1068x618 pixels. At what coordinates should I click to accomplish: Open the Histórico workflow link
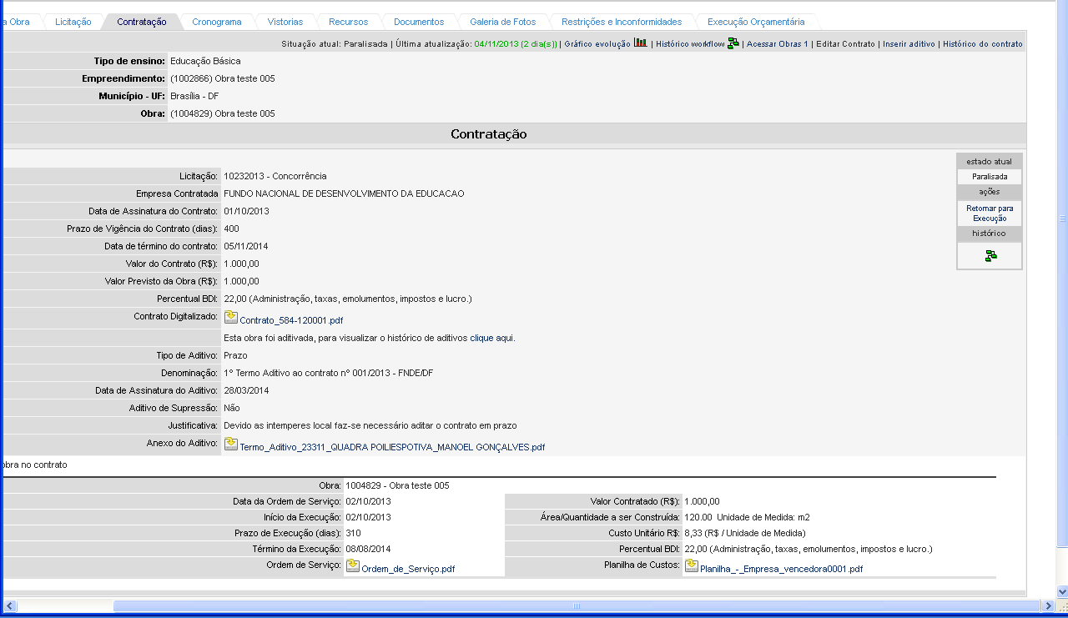[x=690, y=44]
